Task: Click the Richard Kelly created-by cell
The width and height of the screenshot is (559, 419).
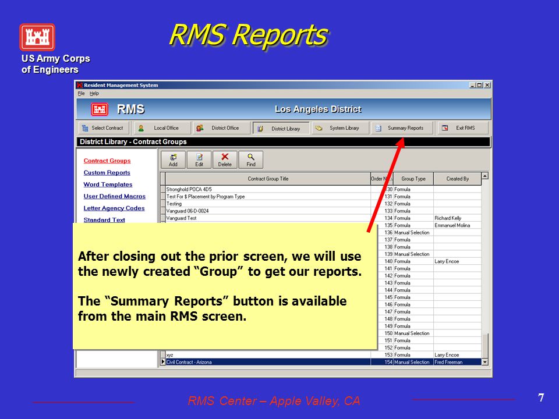Action: coord(458,218)
